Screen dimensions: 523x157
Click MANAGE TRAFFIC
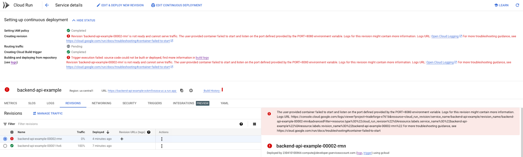coord(48,113)
